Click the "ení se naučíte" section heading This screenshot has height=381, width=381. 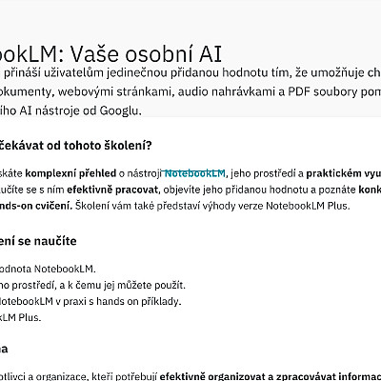point(38,241)
